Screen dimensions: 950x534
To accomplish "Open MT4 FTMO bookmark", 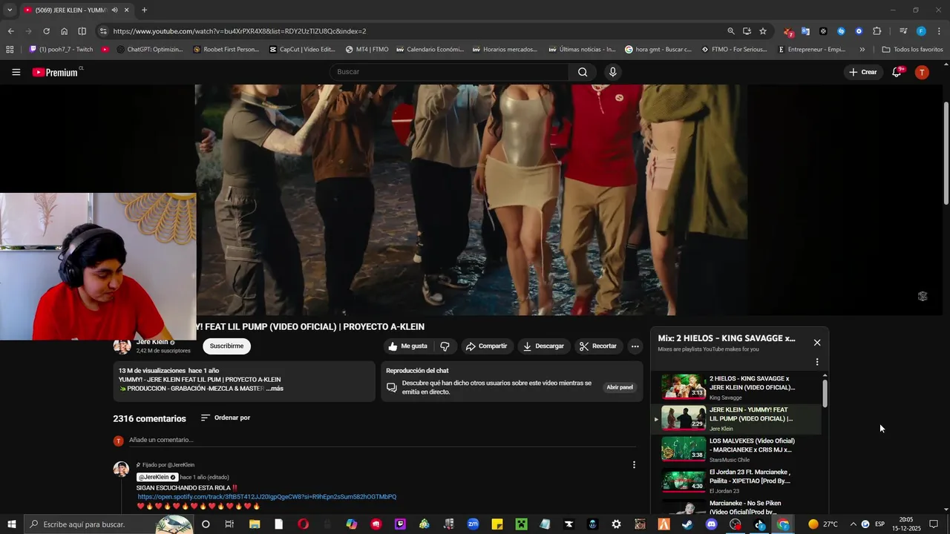I will point(367,50).
